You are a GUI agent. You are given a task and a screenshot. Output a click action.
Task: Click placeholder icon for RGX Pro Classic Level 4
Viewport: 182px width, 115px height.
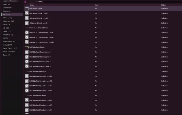[x=27, y=61]
